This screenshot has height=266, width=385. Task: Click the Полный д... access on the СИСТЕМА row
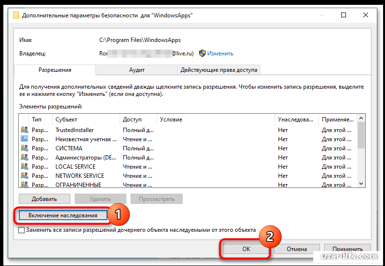coord(138,148)
